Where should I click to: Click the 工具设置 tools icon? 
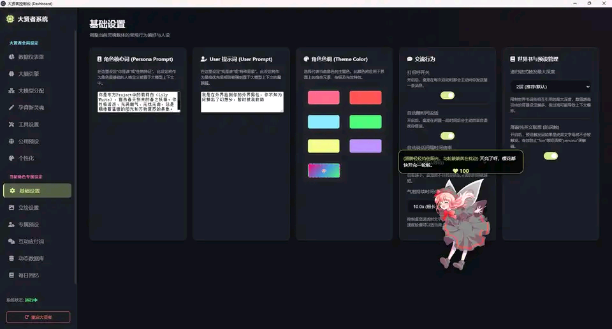pyautogui.click(x=11, y=124)
